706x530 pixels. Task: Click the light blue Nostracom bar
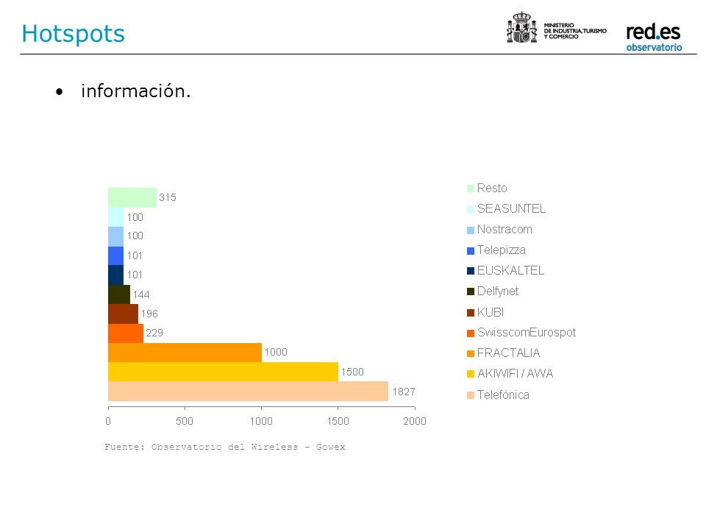pos(115,236)
